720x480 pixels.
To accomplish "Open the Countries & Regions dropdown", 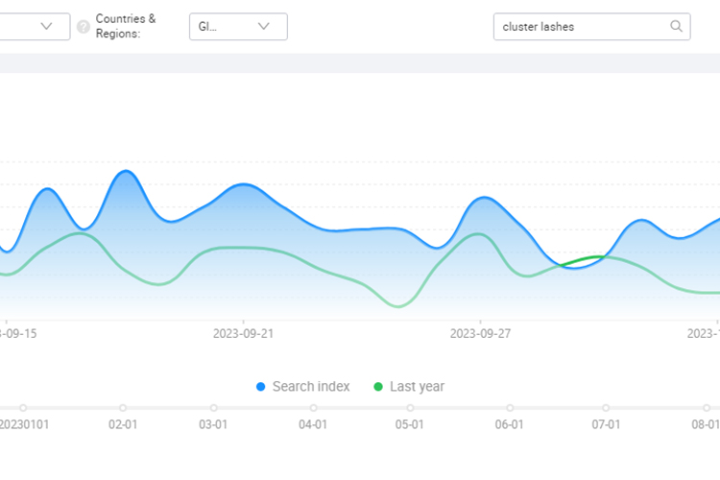I will pos(238,27).
